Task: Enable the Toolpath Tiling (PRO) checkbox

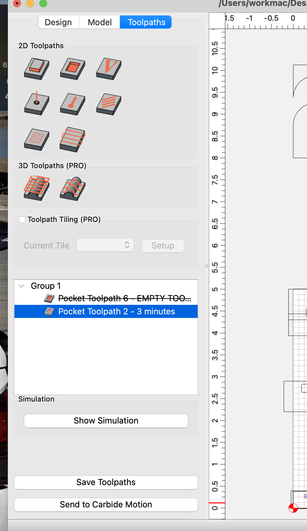Action: point(22,219)
